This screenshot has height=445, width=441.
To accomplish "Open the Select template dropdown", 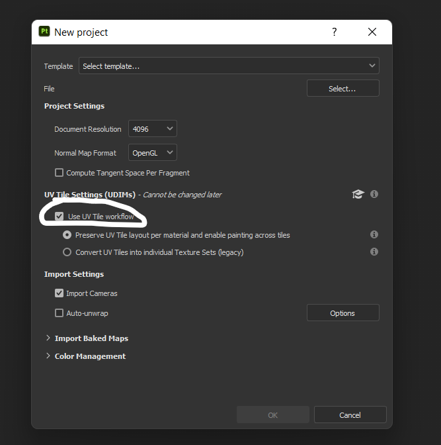I will pos(229,66).
